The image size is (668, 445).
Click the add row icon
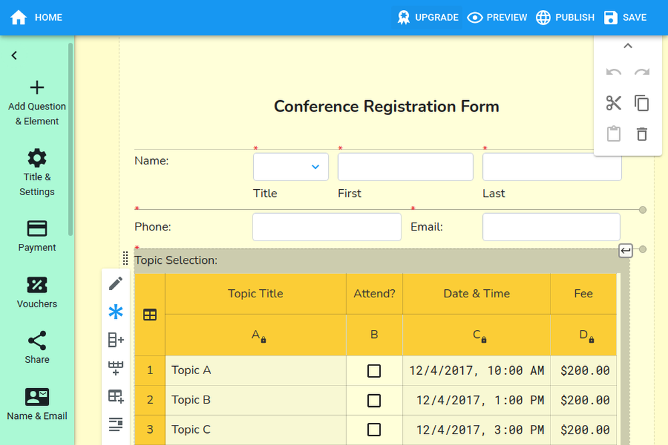point(116,367)
